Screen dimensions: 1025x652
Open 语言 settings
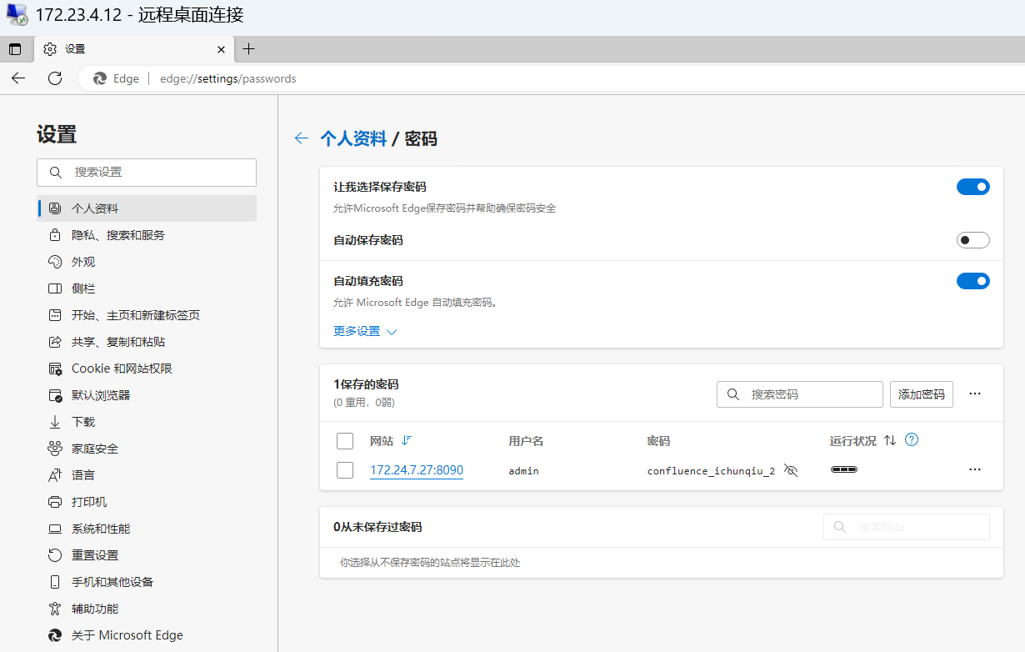click(x=147, y=475)
